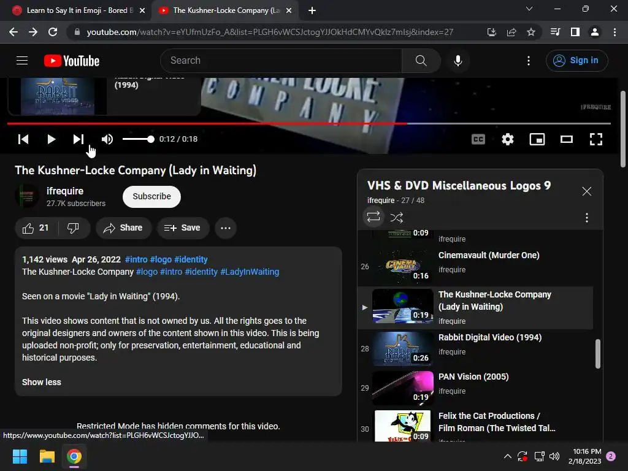Screen dimensions: 628x471
Task: Open VHS & DVD Miscellaneous Logos 9 playlist title
Action: point(459,185)
